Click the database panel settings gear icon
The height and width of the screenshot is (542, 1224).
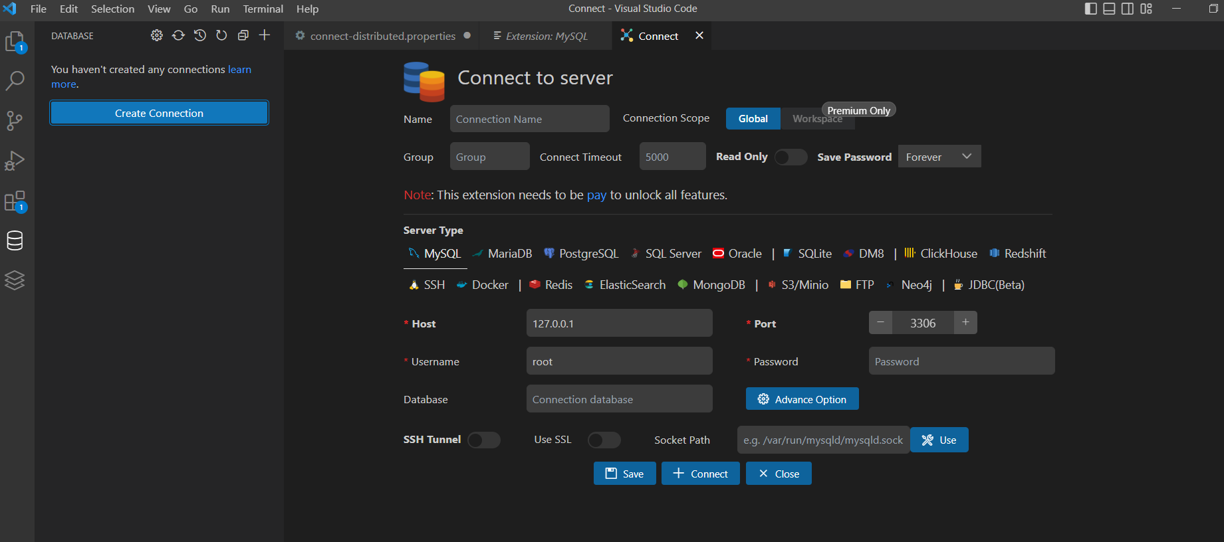[157, 35]
